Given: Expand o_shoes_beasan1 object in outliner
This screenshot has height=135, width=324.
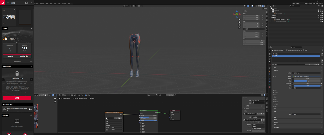Looking at the screenshot, I should point(273,19).
